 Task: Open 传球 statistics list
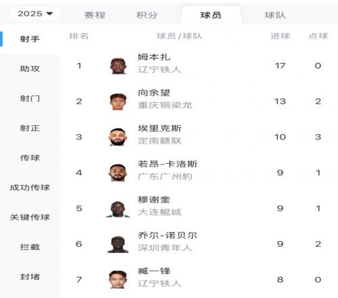(x=30, y=158)
